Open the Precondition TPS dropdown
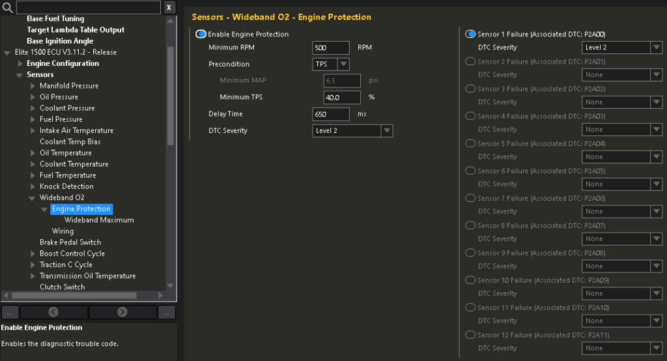The image size is (667, 361). (x=343, y=65)
